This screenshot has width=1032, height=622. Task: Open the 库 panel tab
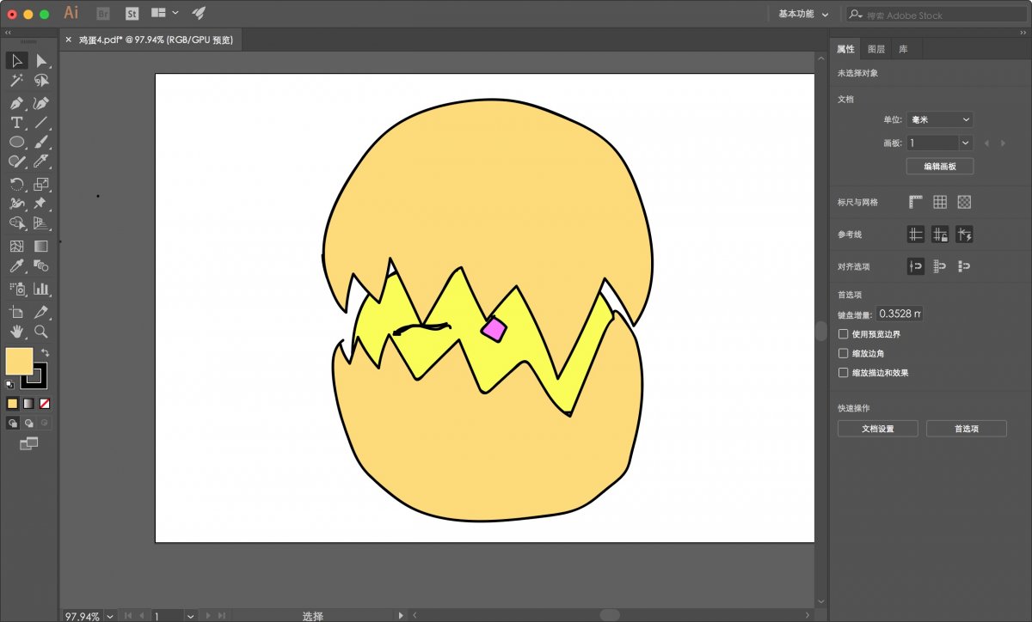[x=903, y=49]
